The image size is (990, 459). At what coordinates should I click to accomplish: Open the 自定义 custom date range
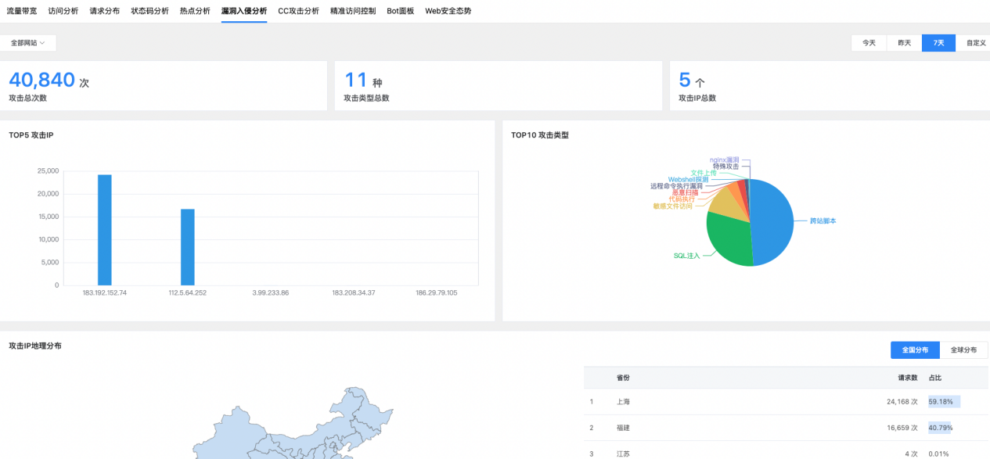coord(975,43)
